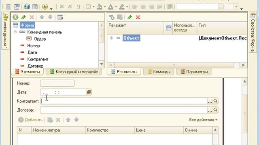Click the Контрагент ellipsis select button
This screenshot has width=259, height=145.
click(210, 101)
